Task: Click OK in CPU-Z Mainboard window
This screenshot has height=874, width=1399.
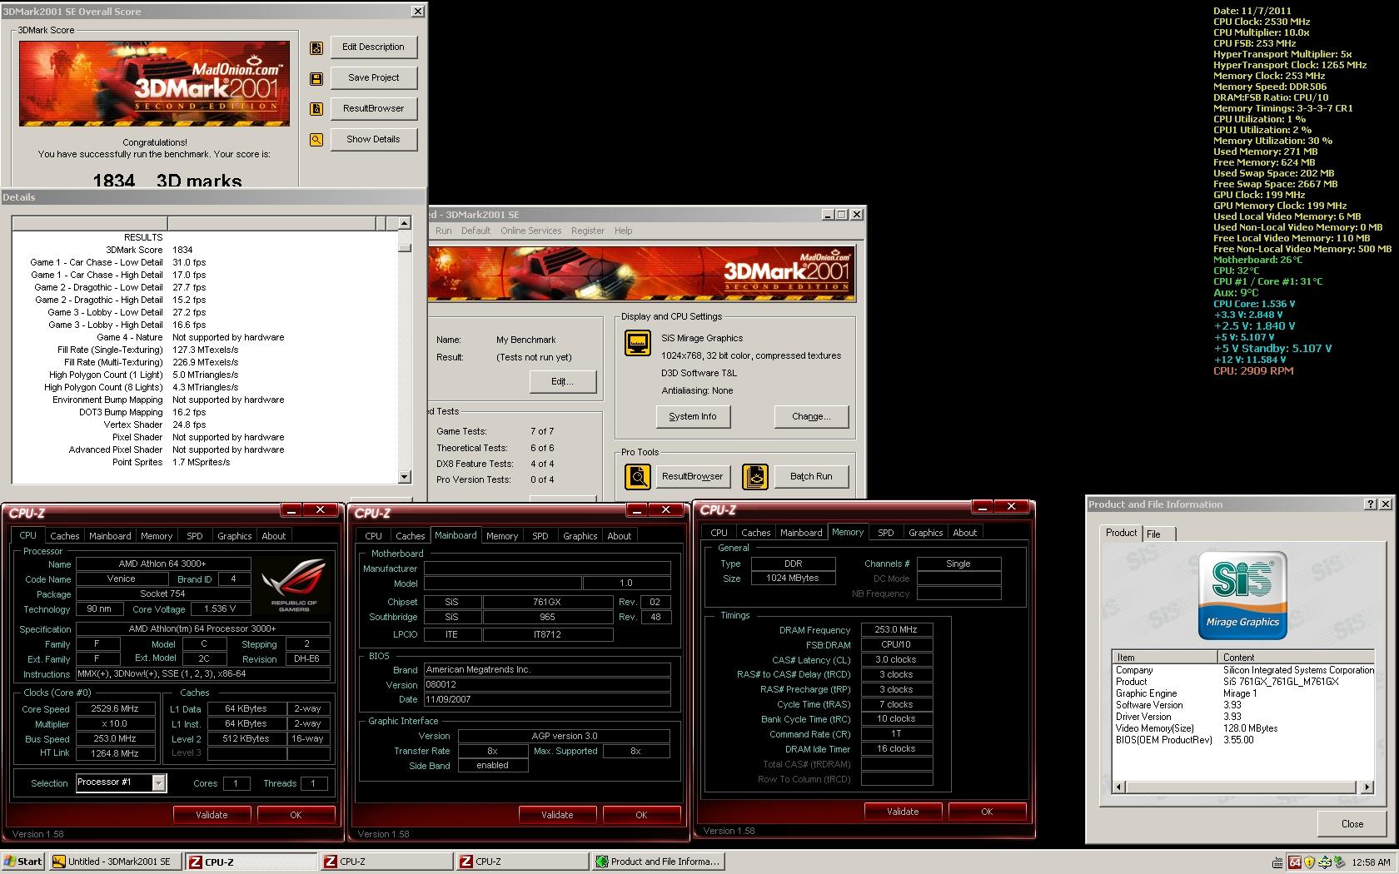Action: pos(641,815)
